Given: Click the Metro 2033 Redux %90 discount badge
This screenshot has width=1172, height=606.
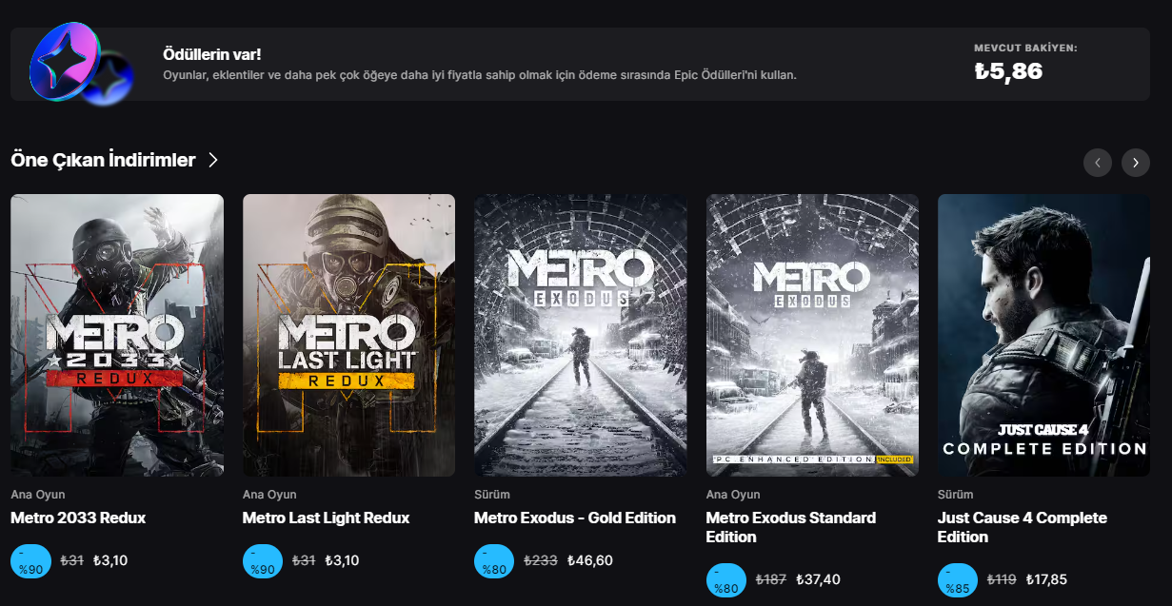Looking at the screenshot, I should (31, 561).
